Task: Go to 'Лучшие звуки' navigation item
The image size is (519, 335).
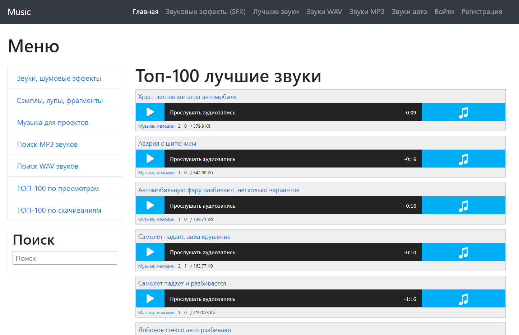Action: (275, 12)
